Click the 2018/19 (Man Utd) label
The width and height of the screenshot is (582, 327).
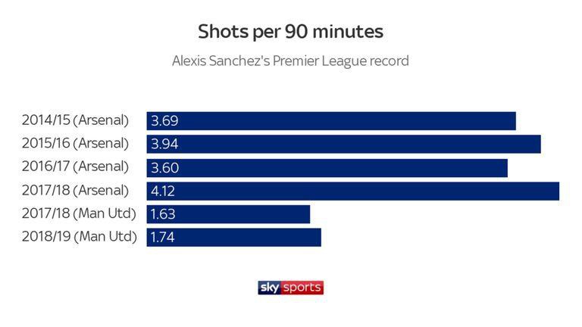[x=80, y=236]
